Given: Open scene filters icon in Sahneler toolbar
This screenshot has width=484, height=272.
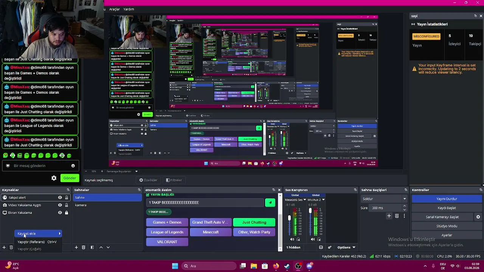Looking at the screenshot, I should pos(92,247).
